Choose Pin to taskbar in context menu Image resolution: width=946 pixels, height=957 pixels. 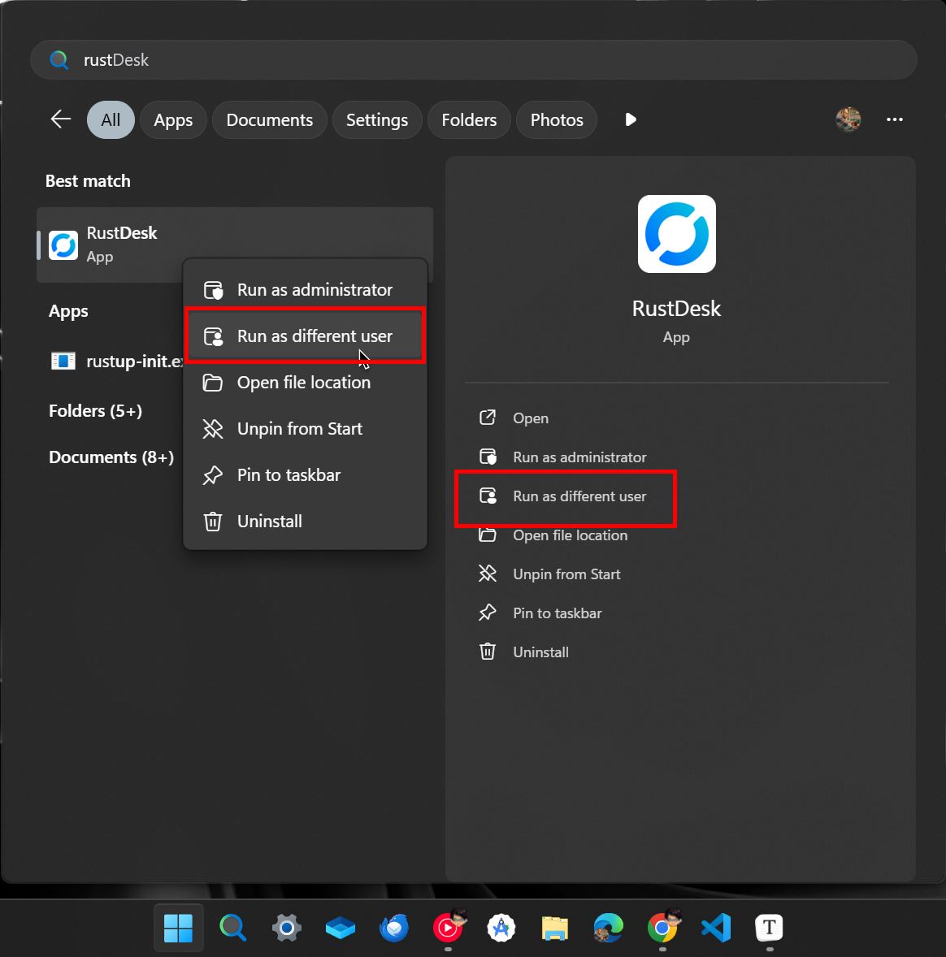tap(305, 475)
